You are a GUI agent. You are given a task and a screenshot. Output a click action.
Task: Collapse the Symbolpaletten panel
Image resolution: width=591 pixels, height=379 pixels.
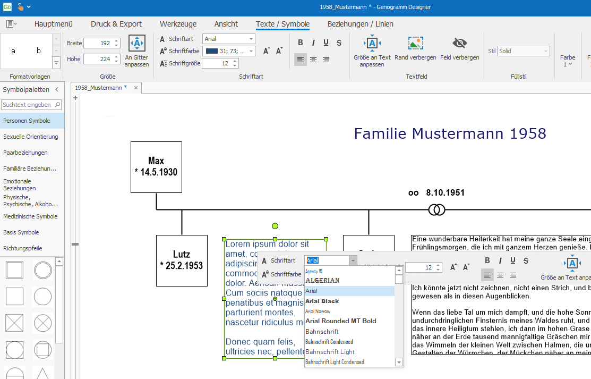pos(57,89)
